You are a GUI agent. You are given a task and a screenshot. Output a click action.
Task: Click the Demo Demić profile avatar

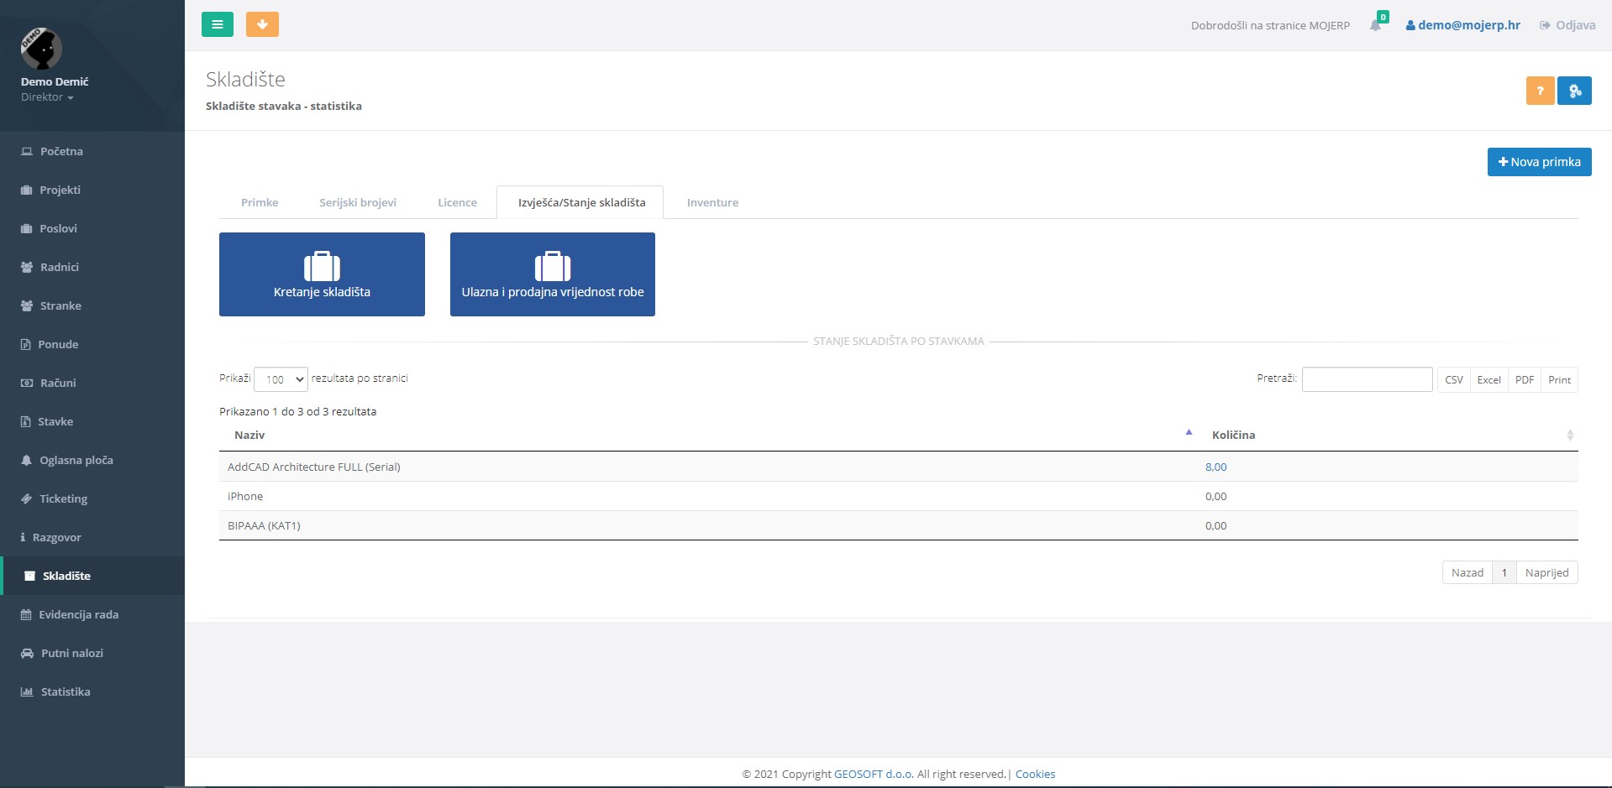click(41, 49)
